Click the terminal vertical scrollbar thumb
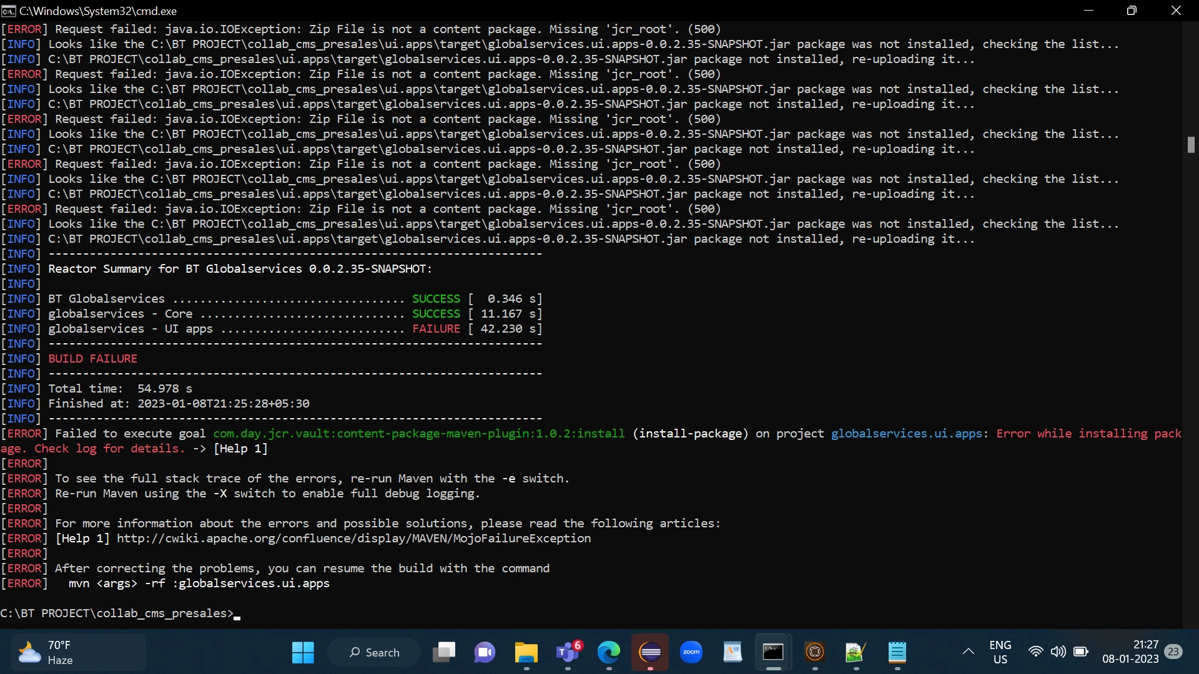The height and width of the screenshot is (674, 1199). [1191, 145]
